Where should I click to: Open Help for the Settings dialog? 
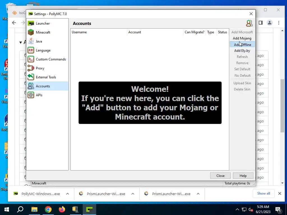click(243, 176)
